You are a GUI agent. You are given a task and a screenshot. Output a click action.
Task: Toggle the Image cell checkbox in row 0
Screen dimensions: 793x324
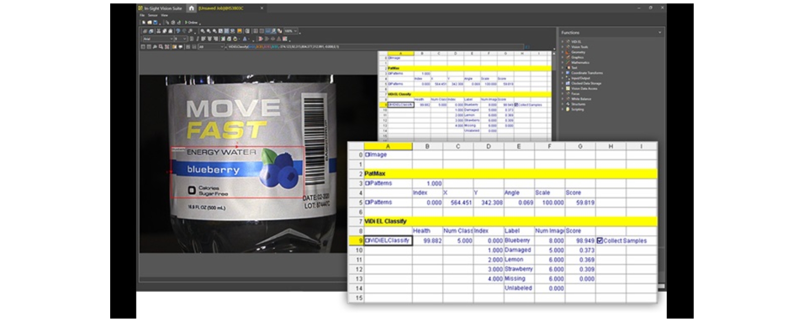click(367, 155)
